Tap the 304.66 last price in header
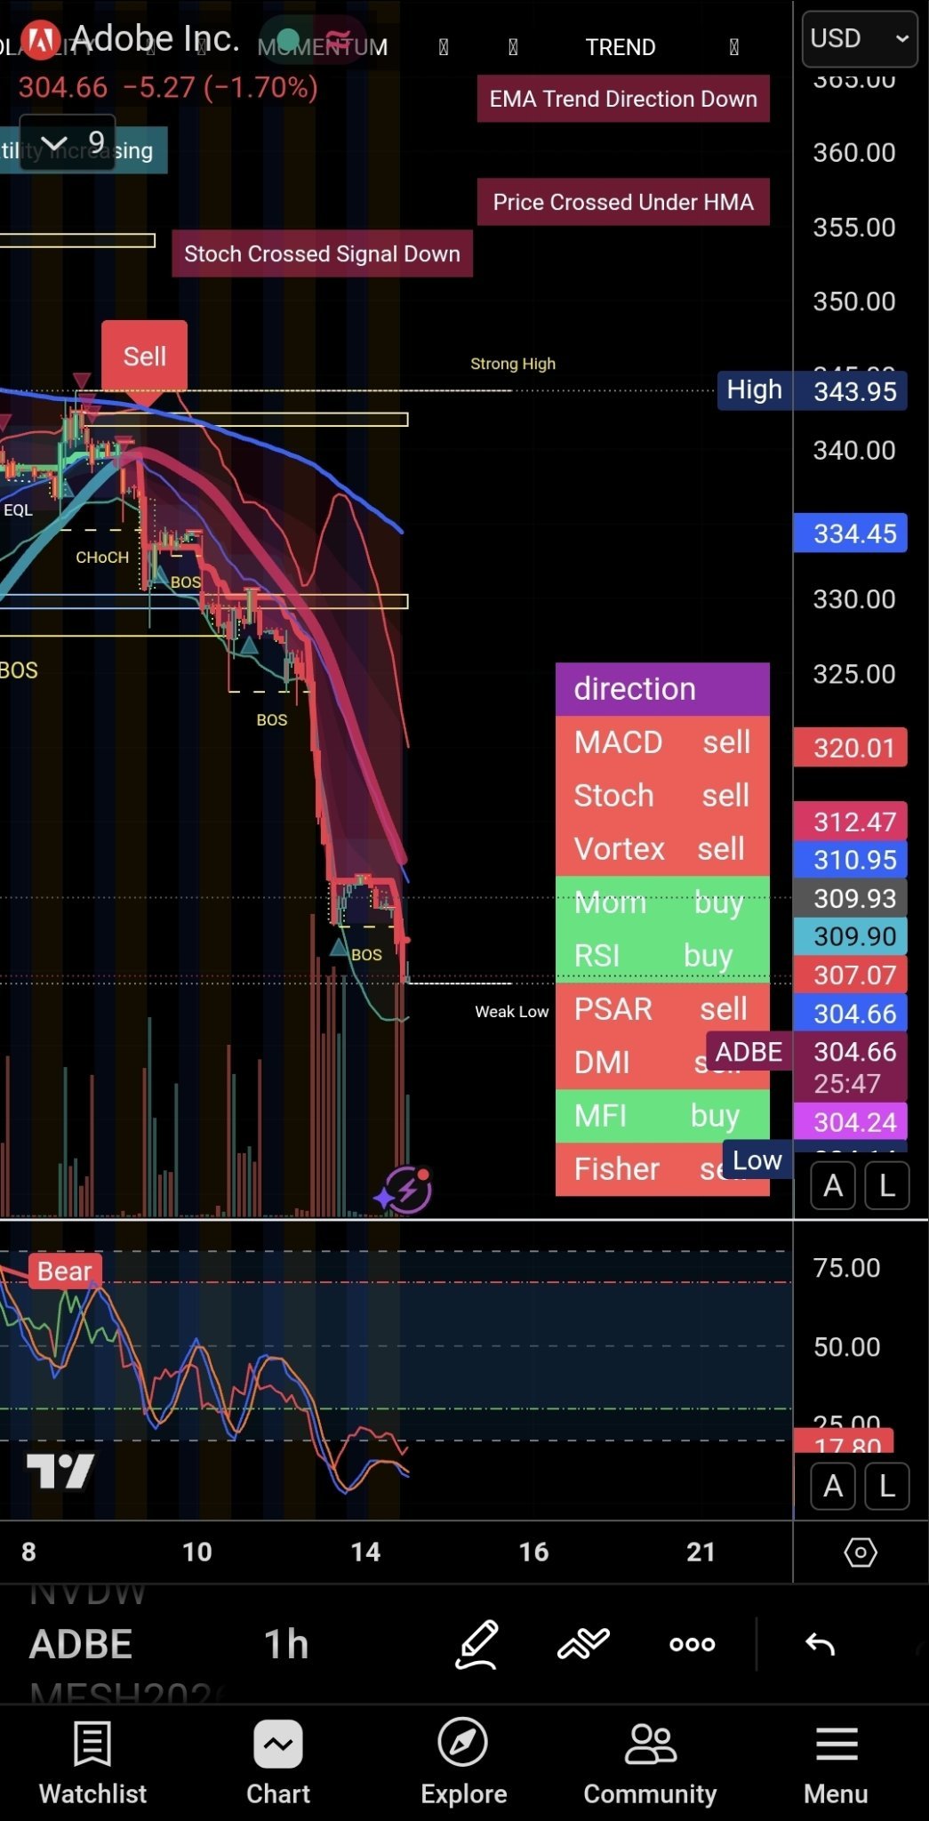 click(x=63, y=87)
